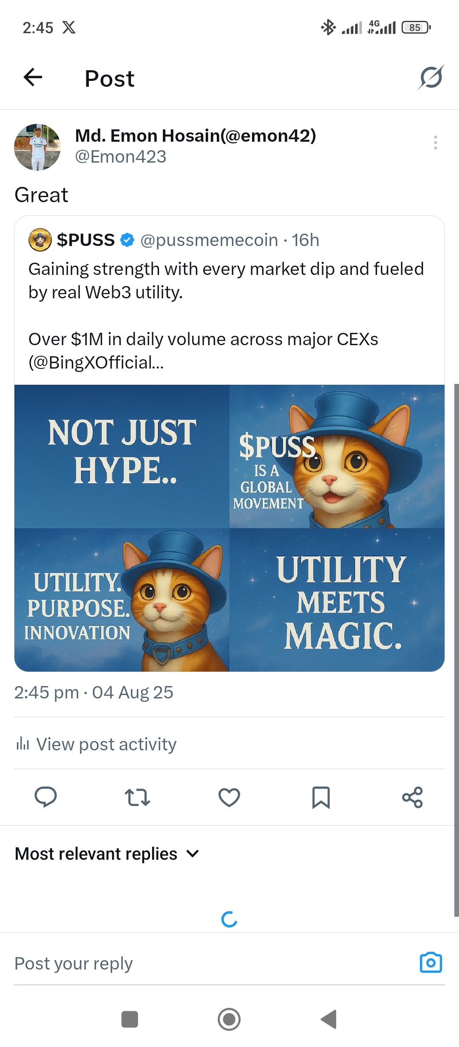Tap the reply speech bubble icon
The width and height of the screenshot is (459, 1047).
coord(45,797)
